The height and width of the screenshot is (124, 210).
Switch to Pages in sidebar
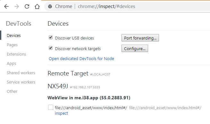(12, 45)
